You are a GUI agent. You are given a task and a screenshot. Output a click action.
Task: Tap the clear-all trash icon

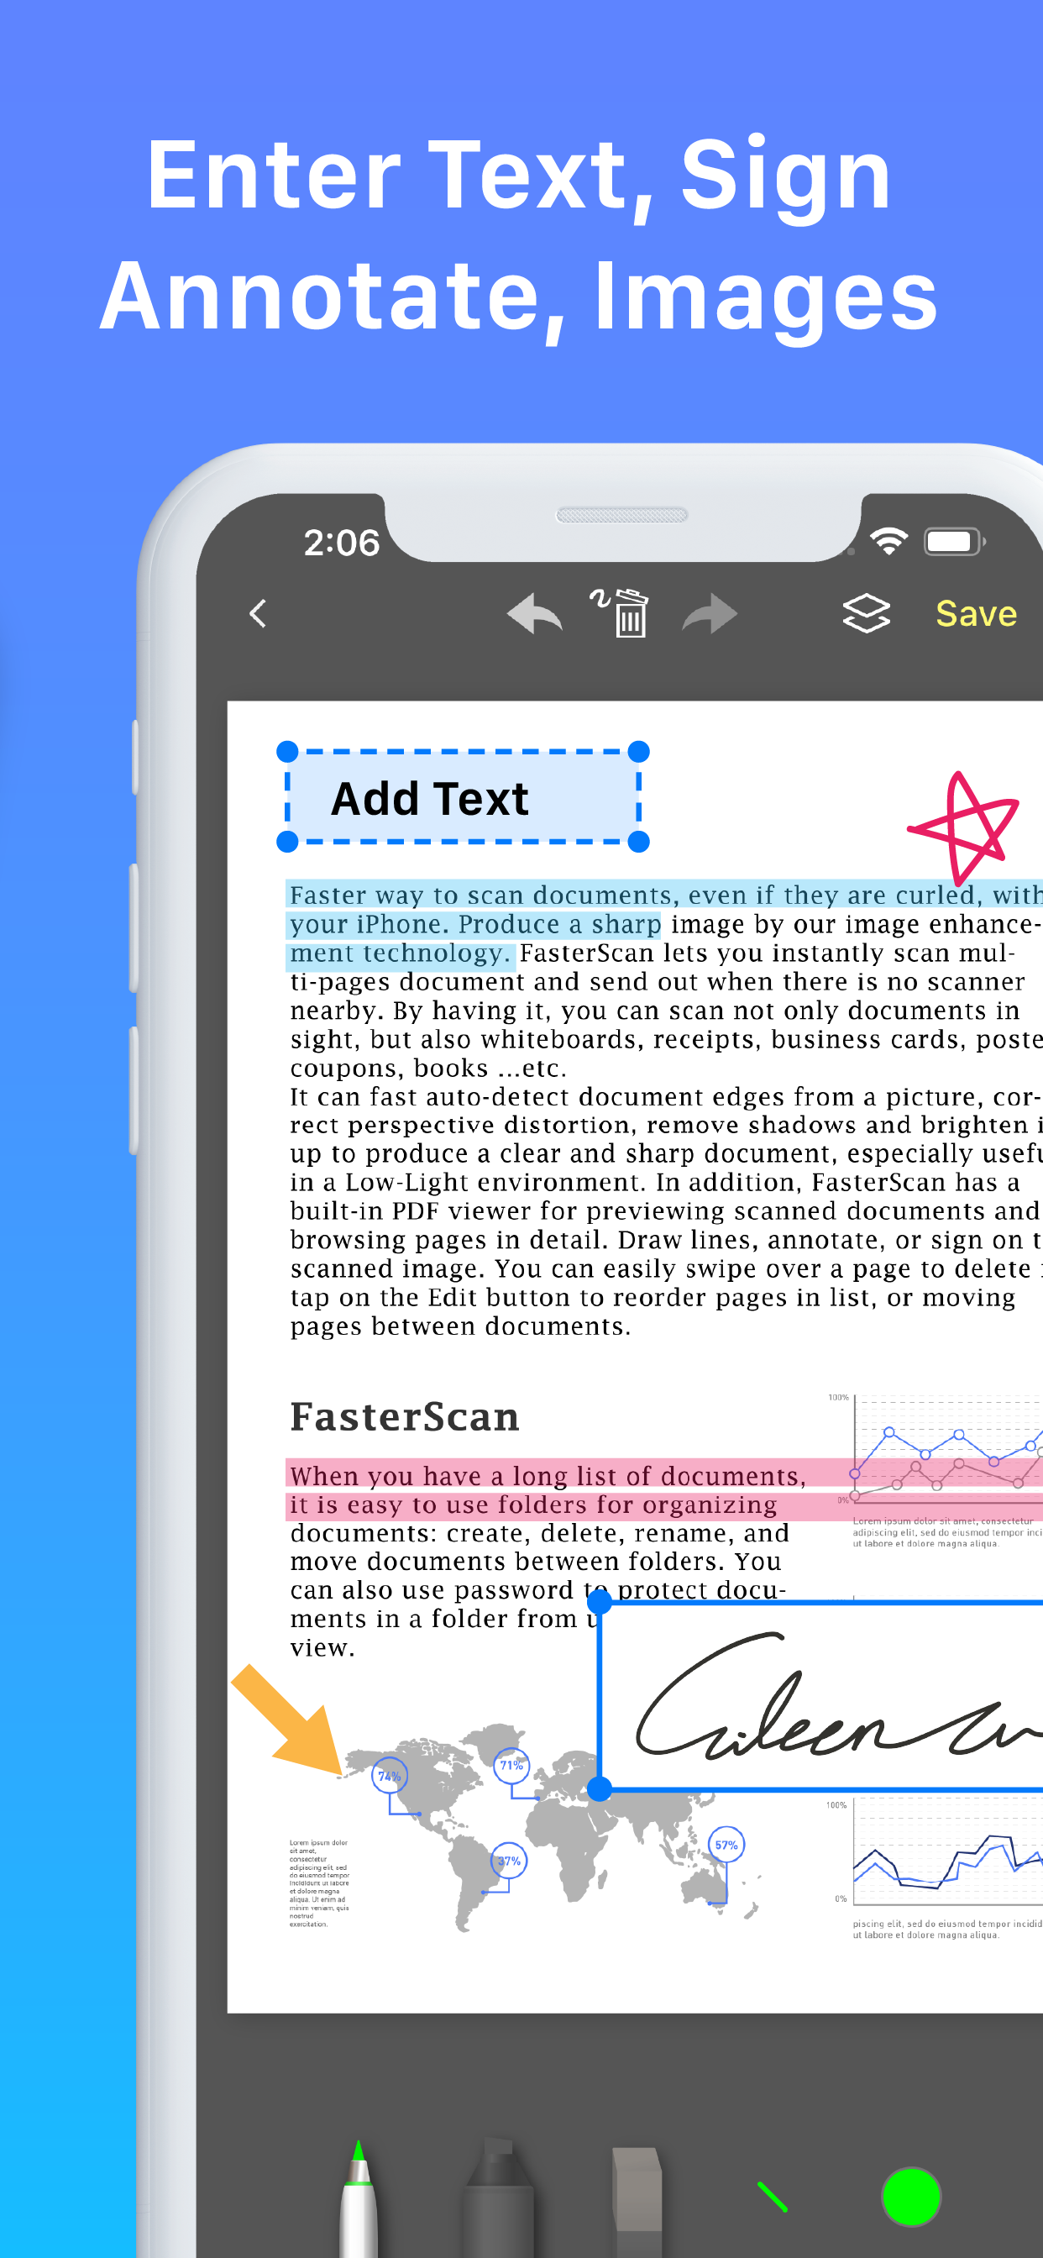621,612
